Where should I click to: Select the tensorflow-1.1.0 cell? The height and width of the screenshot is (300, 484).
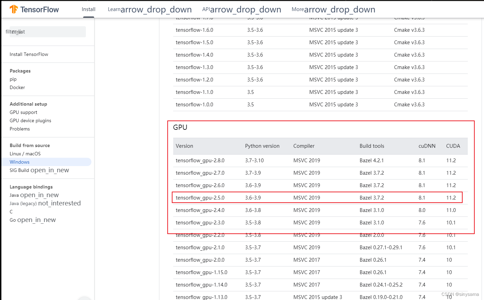click(195, 92)
